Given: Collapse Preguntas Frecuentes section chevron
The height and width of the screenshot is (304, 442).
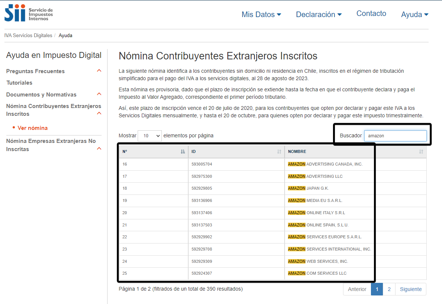Looking at the screenshot, I should coord(99,71).
